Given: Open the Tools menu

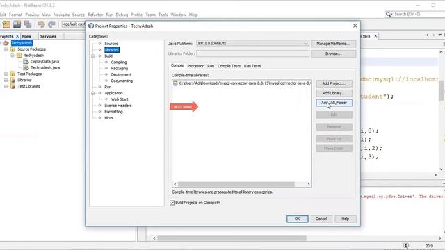Looking at the screenshot, I should click(163, 15).
